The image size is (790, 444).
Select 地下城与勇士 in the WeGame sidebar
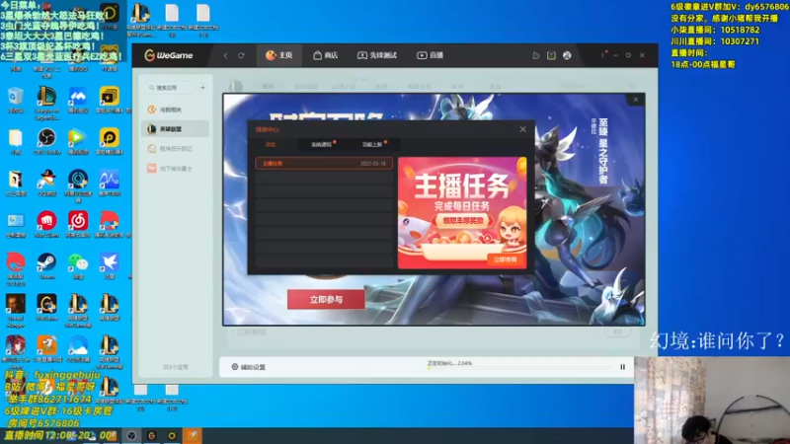tap(176, 168)
